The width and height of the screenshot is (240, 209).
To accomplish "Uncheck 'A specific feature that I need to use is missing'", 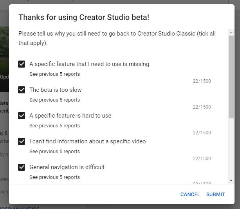I will [x=22, y=64].
